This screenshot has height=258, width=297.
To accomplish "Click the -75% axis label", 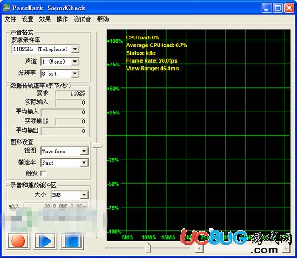I will tap(113, 208).
